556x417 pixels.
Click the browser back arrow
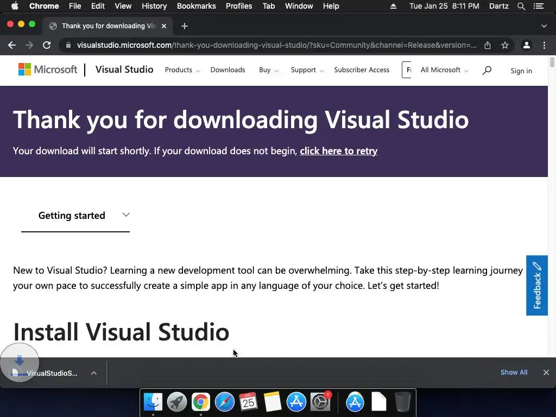pyautogui.click(x=12, y=45)
